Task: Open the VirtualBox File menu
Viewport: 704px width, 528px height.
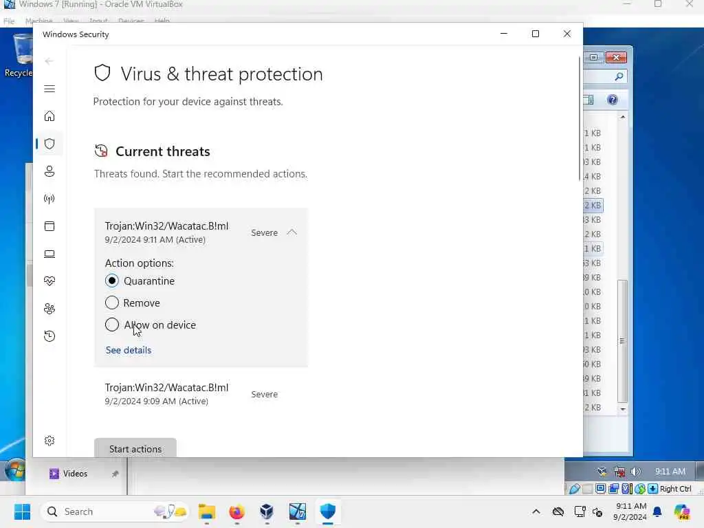Action: [9, 21]
